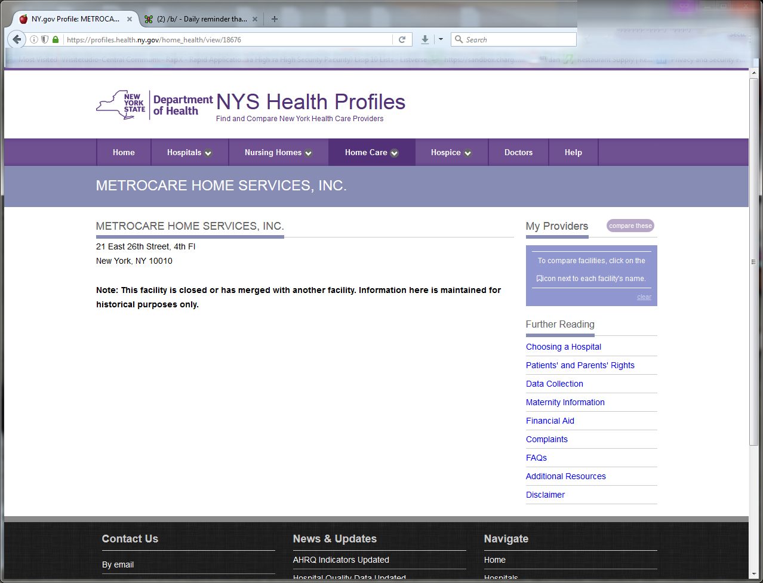Open the dropdown arrow beside downloads icon
The image size is (763, 583).
click(x=441, y=39)
